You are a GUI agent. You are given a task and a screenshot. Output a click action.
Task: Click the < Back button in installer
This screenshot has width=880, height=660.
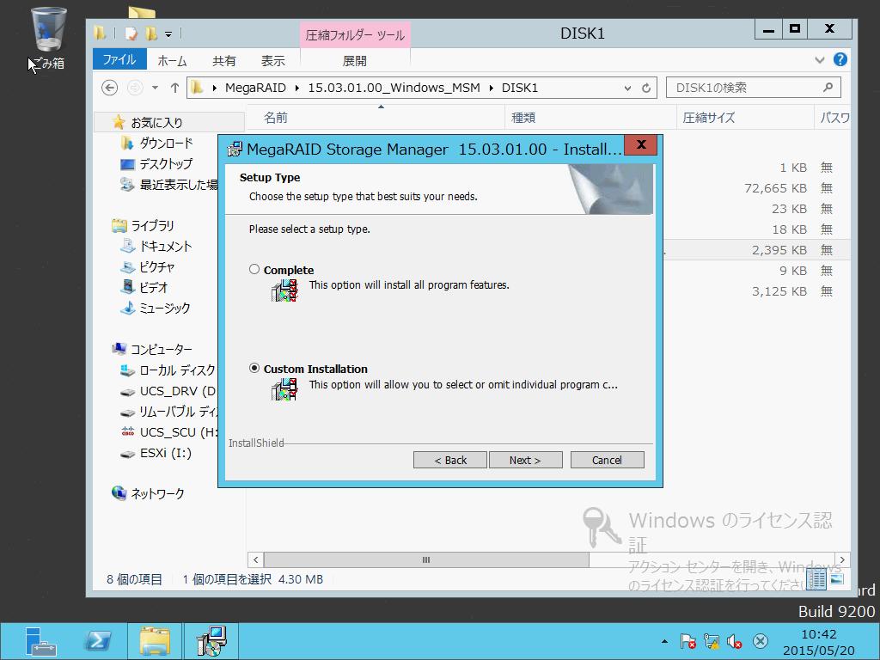[x=450, y=460]
